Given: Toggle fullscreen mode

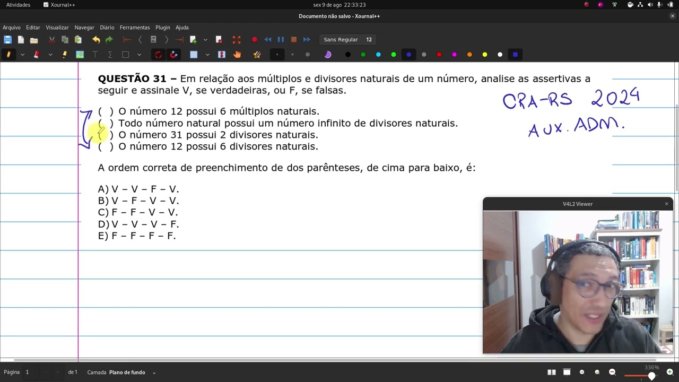Looking at the screenshot, I should pyautogui.click(x=237, y=40).
